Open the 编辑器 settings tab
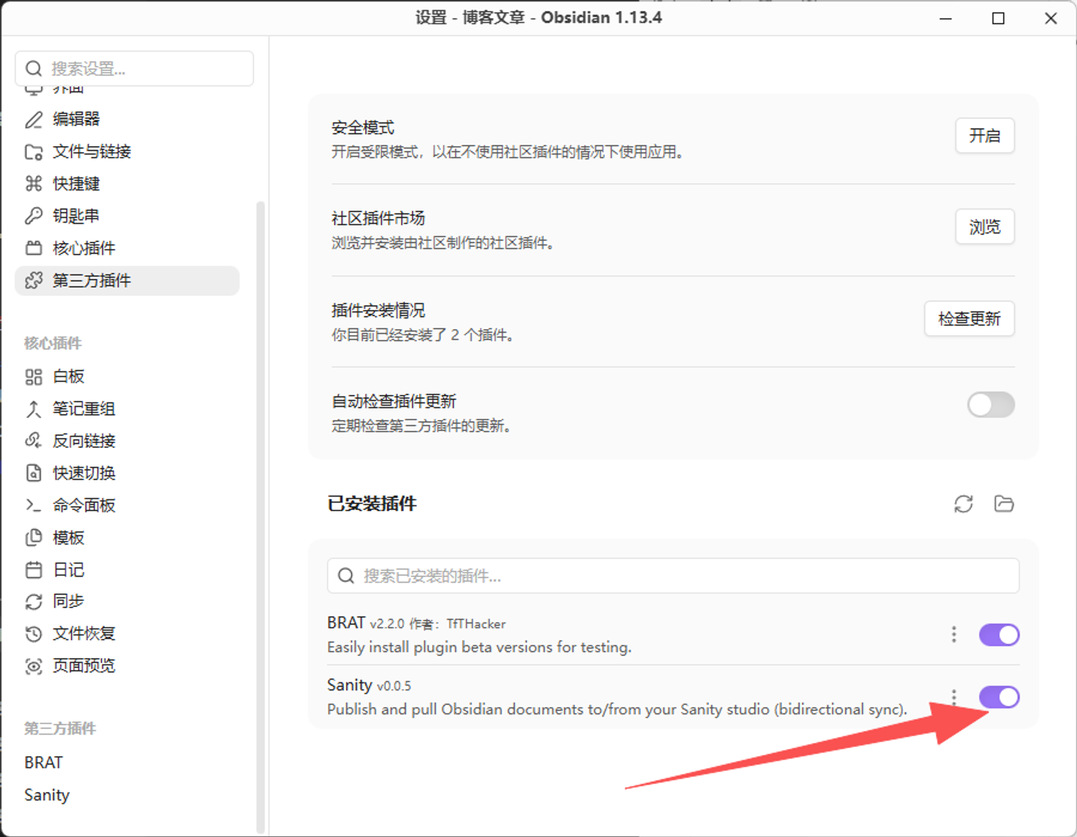Image resolution: width=1077 pixels, height=837 pixels. 127,119
